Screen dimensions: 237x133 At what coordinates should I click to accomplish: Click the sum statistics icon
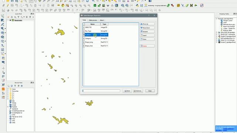(128, 1)
